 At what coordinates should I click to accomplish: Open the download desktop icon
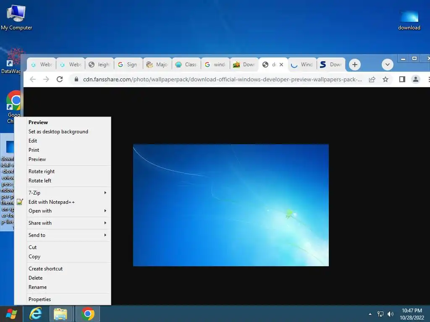(x=409, y=20)
